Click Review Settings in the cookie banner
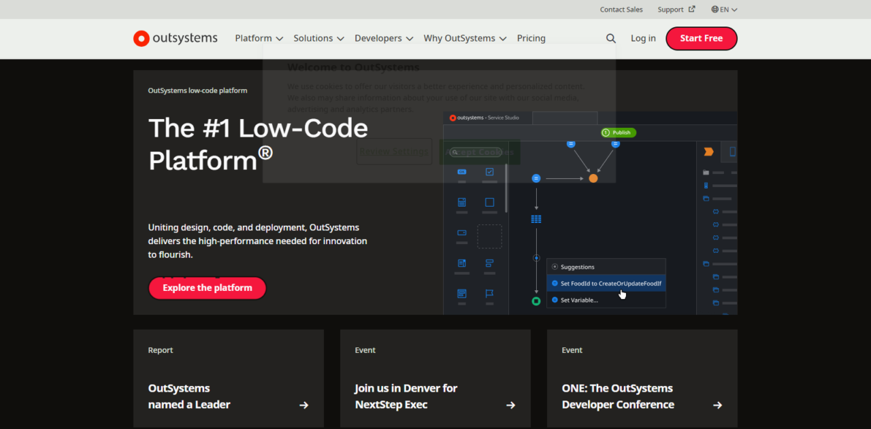The height and width of the screenshot is (429, 871). 395,152
